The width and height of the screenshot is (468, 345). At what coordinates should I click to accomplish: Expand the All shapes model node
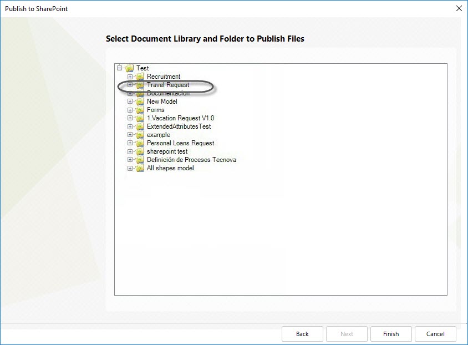130,168
